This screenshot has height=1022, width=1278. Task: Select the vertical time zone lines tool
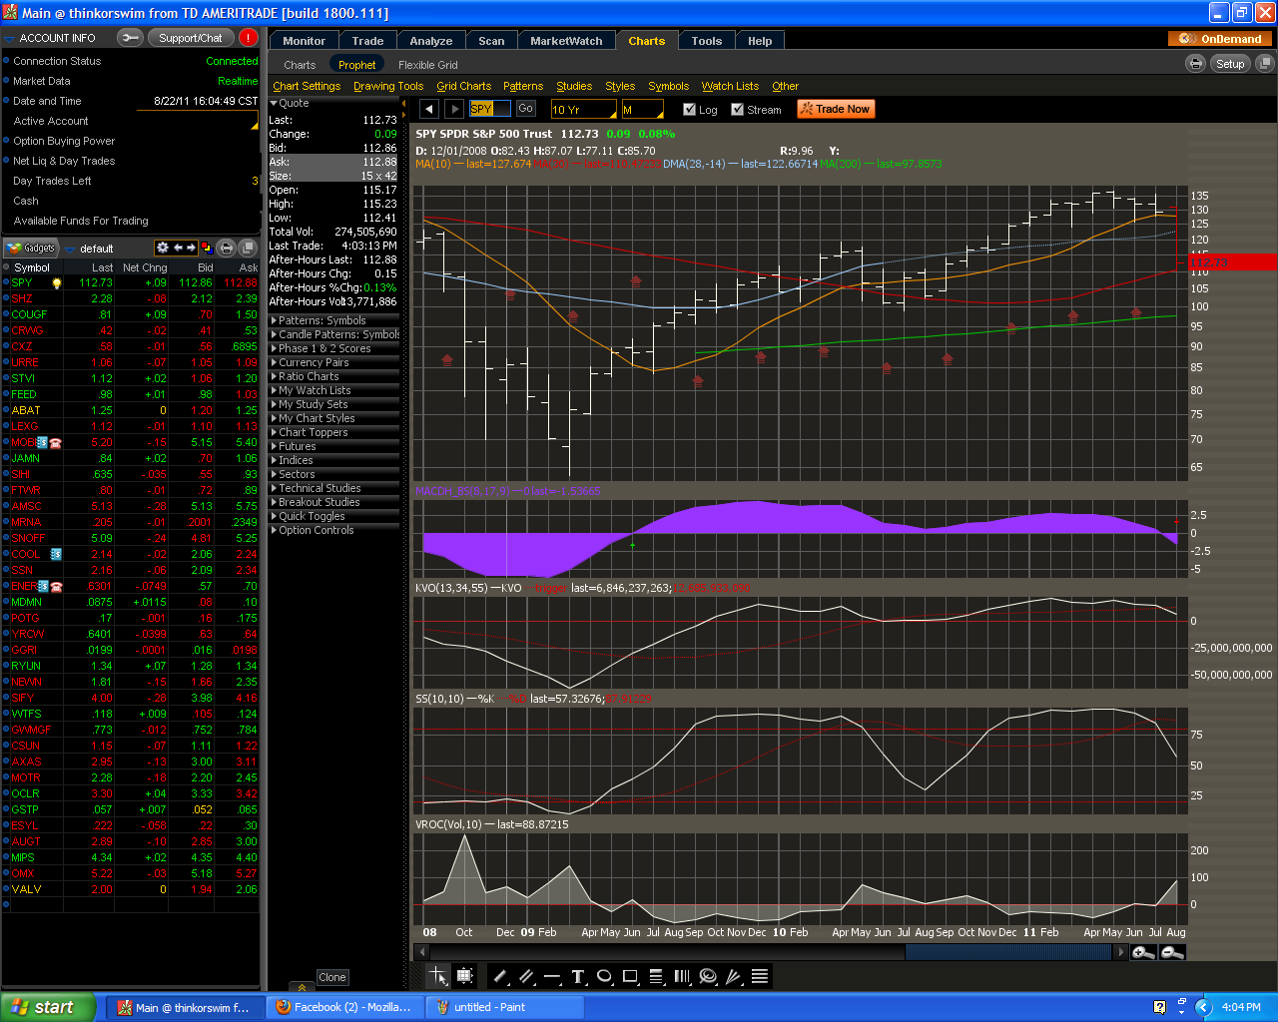[682, 976]
